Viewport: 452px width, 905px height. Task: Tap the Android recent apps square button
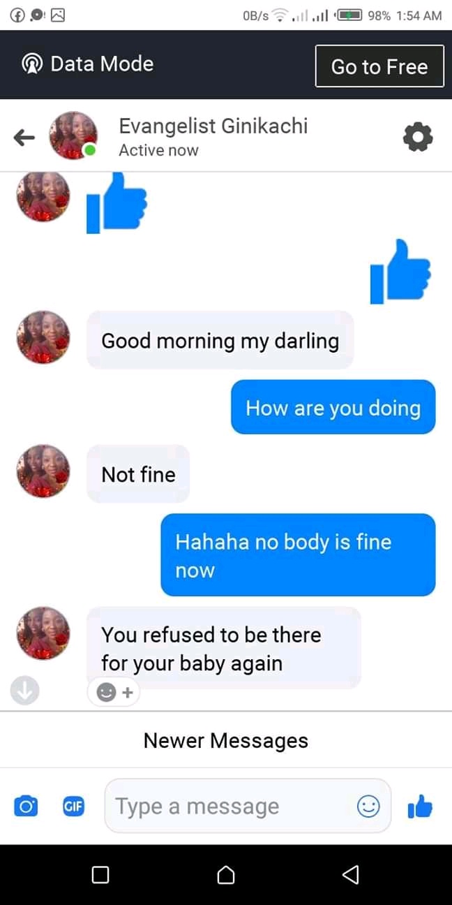click(100, 874)
